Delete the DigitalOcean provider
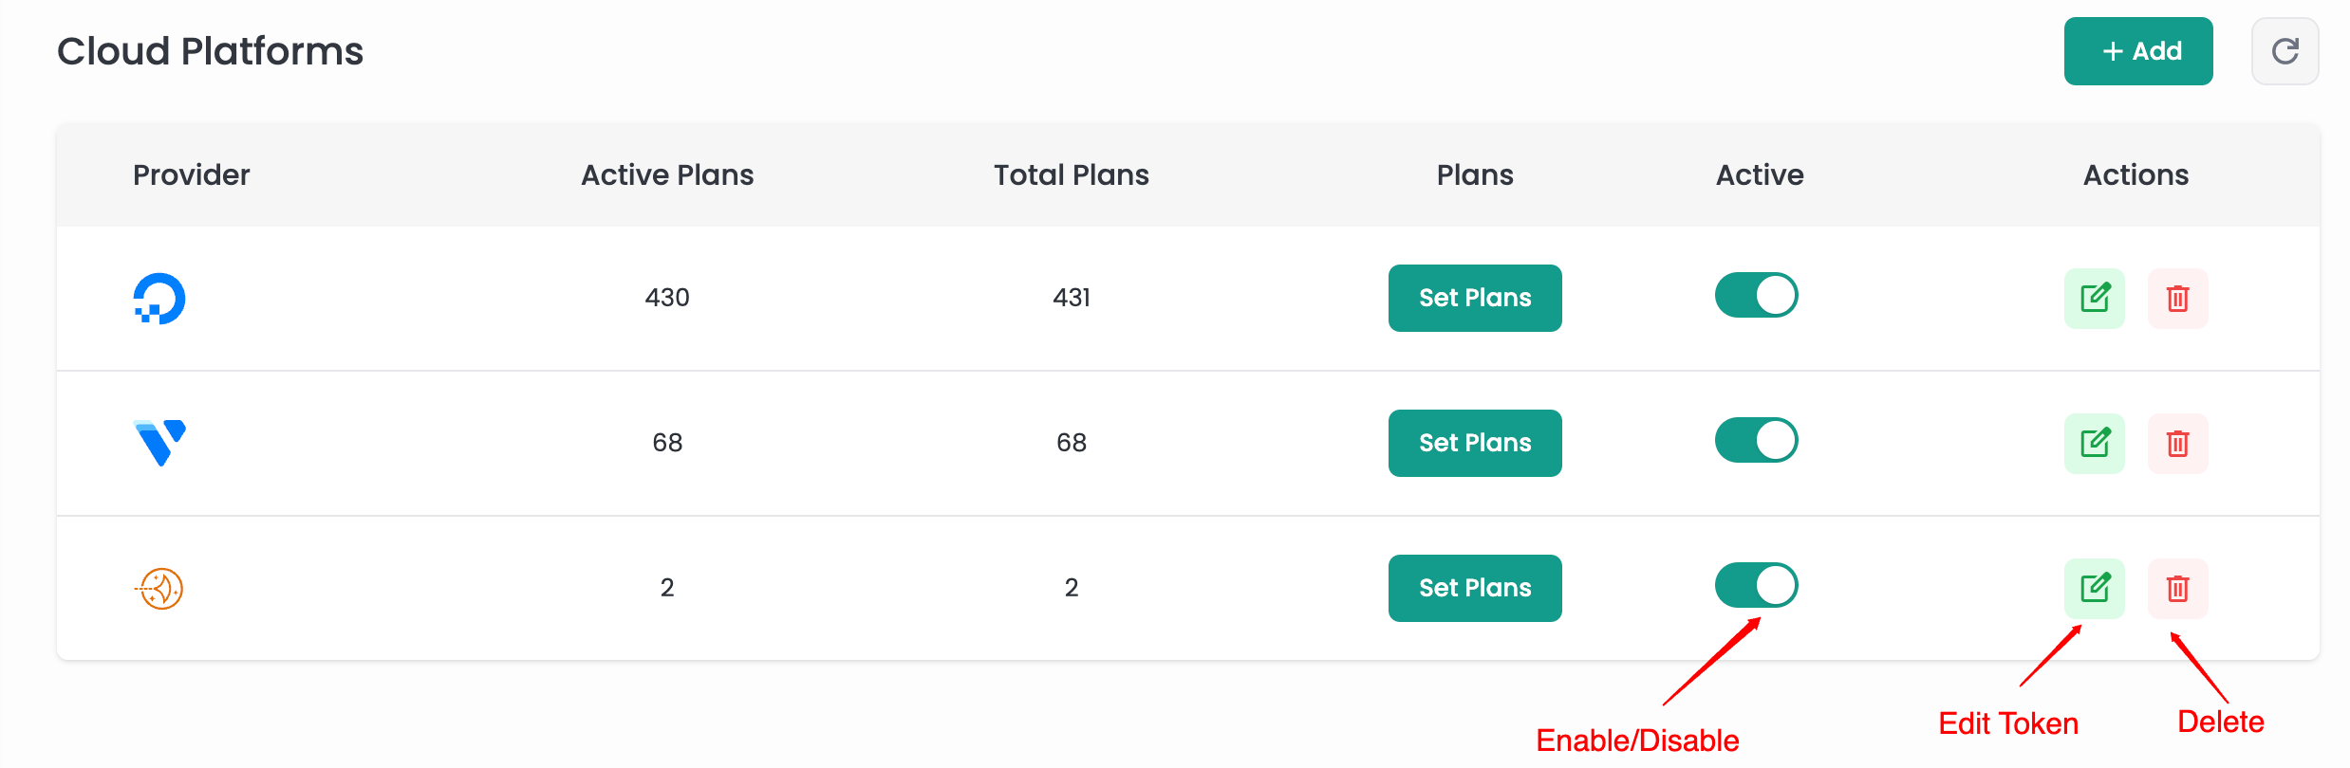 click(x=2177, y=299)
